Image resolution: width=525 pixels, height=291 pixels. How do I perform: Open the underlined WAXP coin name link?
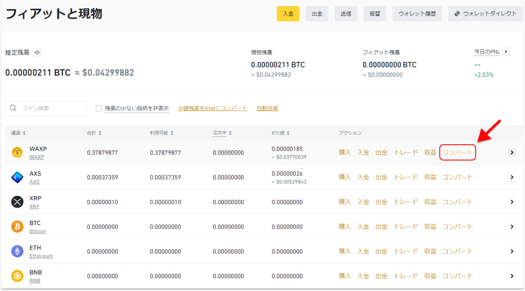[x=37, y=157]
